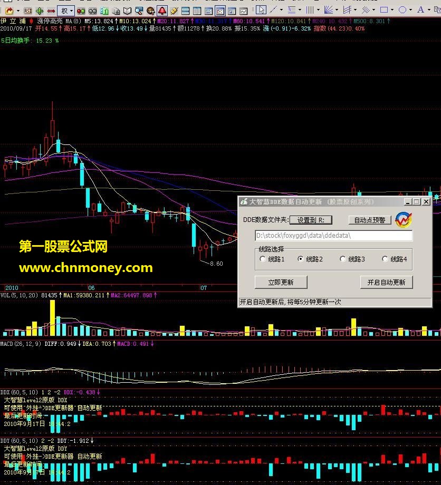Expand the rectangle tool dropdown
The height and width of the screenshot is (485, 441).
(392, 10)
